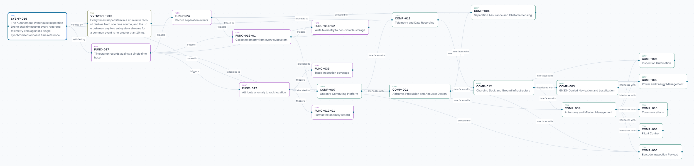This screenshot has width=694, height=166.
Task: Select the "satisfied by" edge label
Action: click(x=79, y=39)
